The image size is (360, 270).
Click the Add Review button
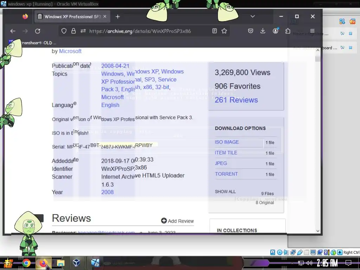coord(178,221)
